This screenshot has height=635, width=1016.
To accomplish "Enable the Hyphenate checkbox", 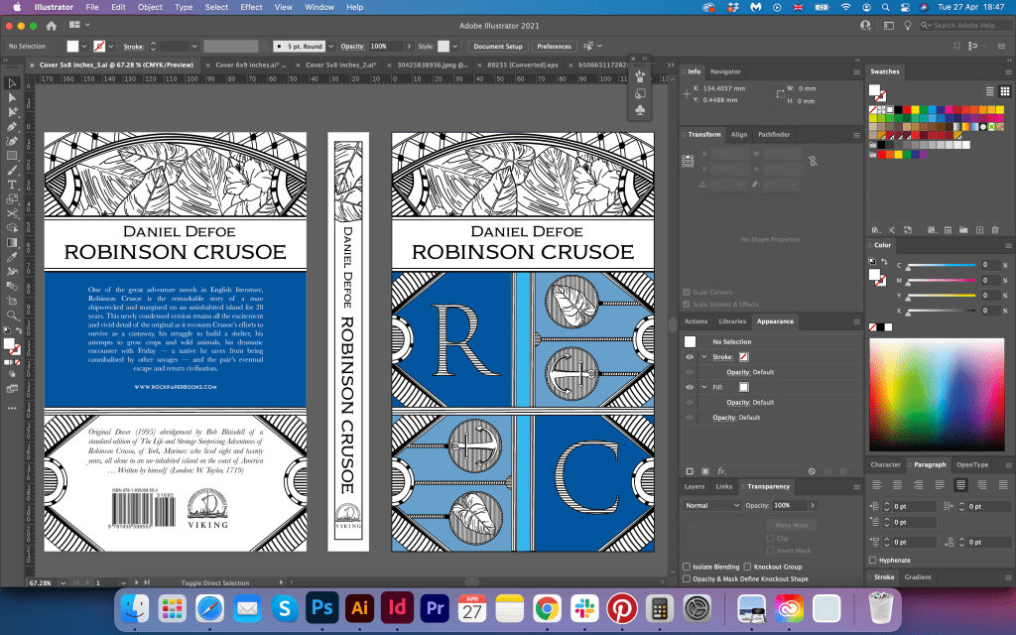I will 874,560.
